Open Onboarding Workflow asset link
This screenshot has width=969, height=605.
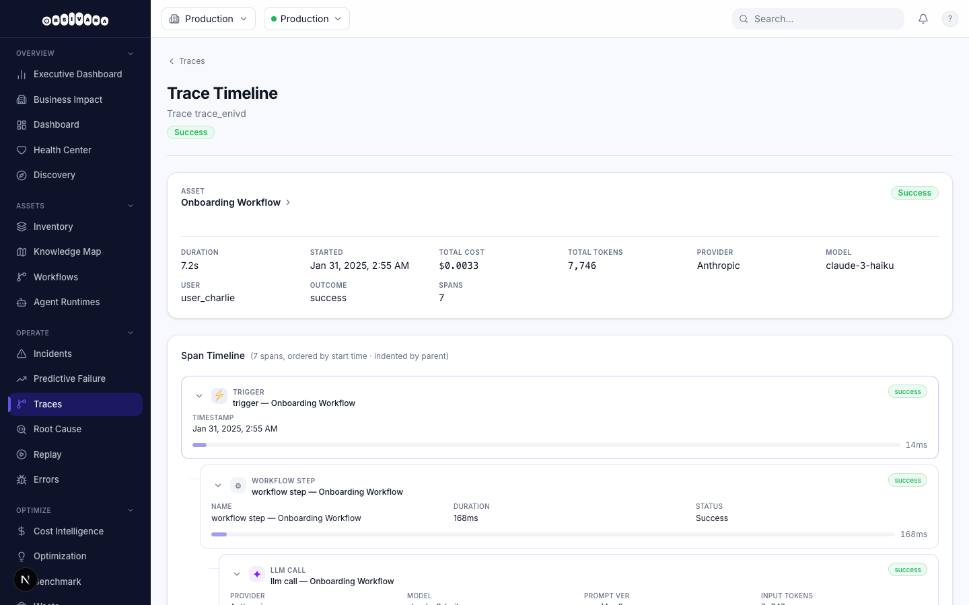click(x=236, y=202)
